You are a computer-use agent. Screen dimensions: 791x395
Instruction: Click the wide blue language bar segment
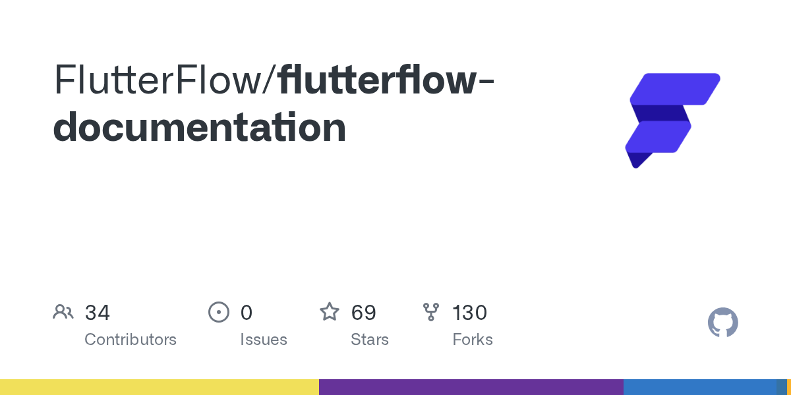700,387
